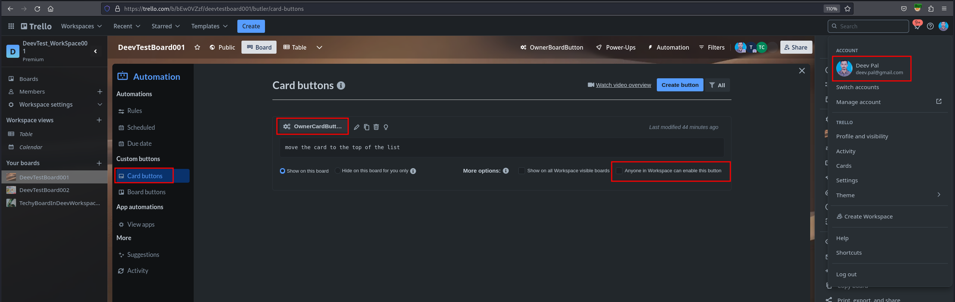This screenshot has height=302, width=955.
Task: Reload the browser page
Action: pyautogui.click(x=37, y=9)
